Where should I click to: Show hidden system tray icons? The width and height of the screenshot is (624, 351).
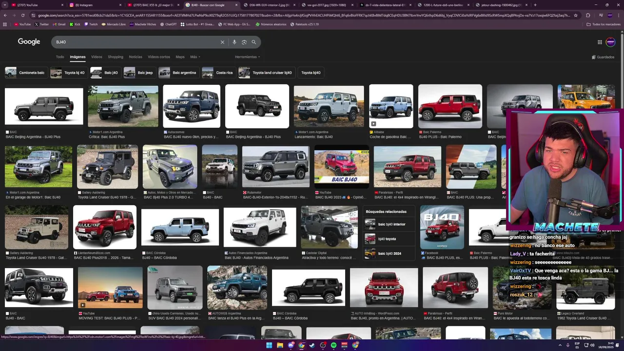560,345
